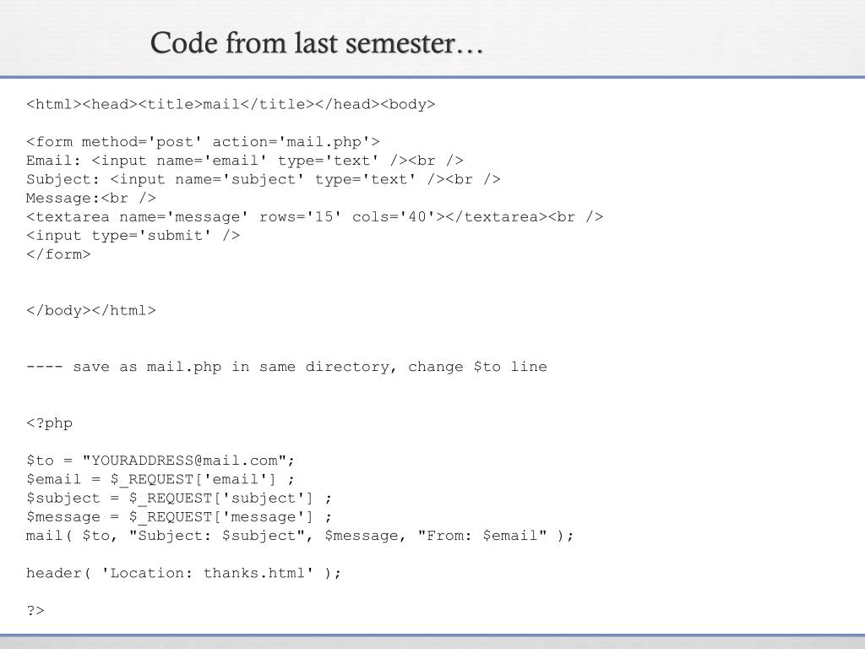Click the textarea name='message' code line
The width and height of the screenshot is (865, 649).
(x=314, y=216)
